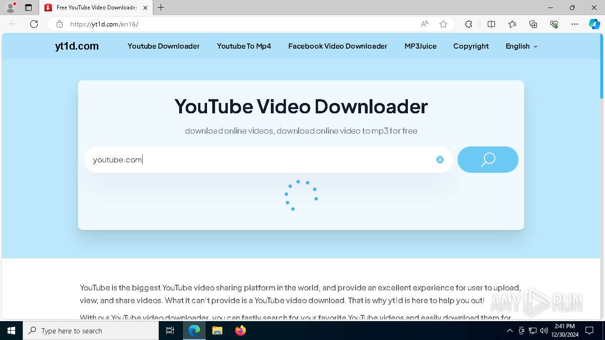Open Copyright nav item
Image resolution: width=605 pixels, height=340 pixels.
(x=471, y=46)
